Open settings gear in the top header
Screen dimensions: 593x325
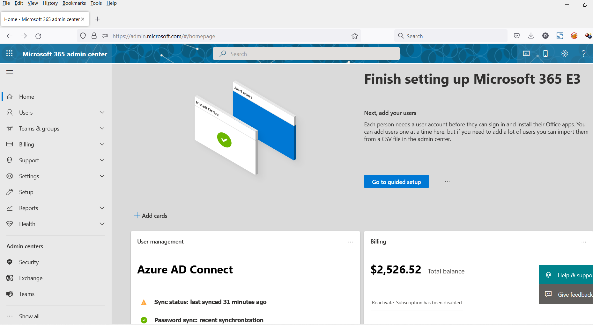click(565, 53)
